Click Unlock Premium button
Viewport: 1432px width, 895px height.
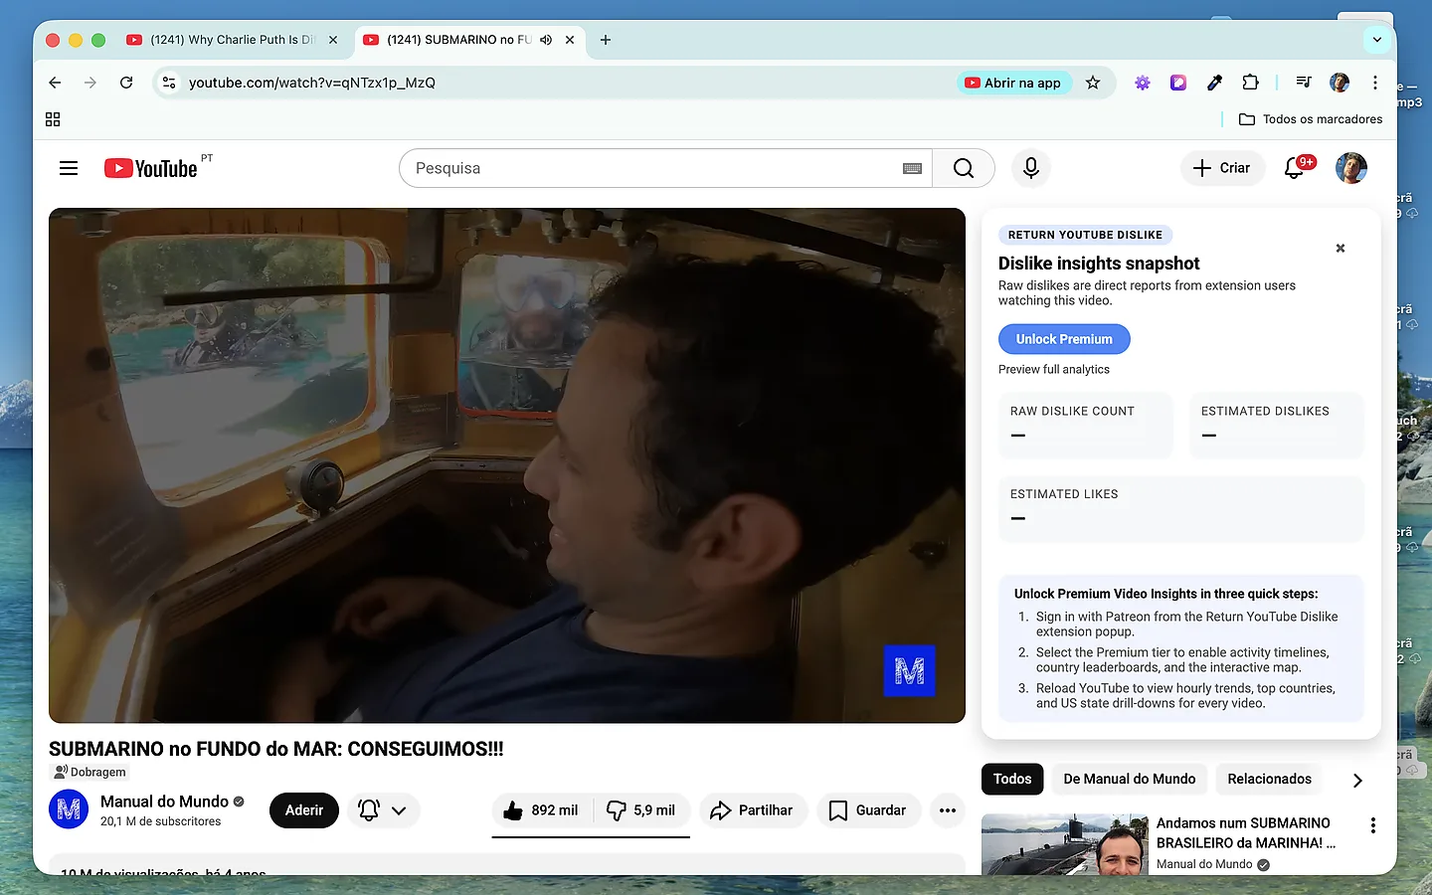[x=1064, y=339]
